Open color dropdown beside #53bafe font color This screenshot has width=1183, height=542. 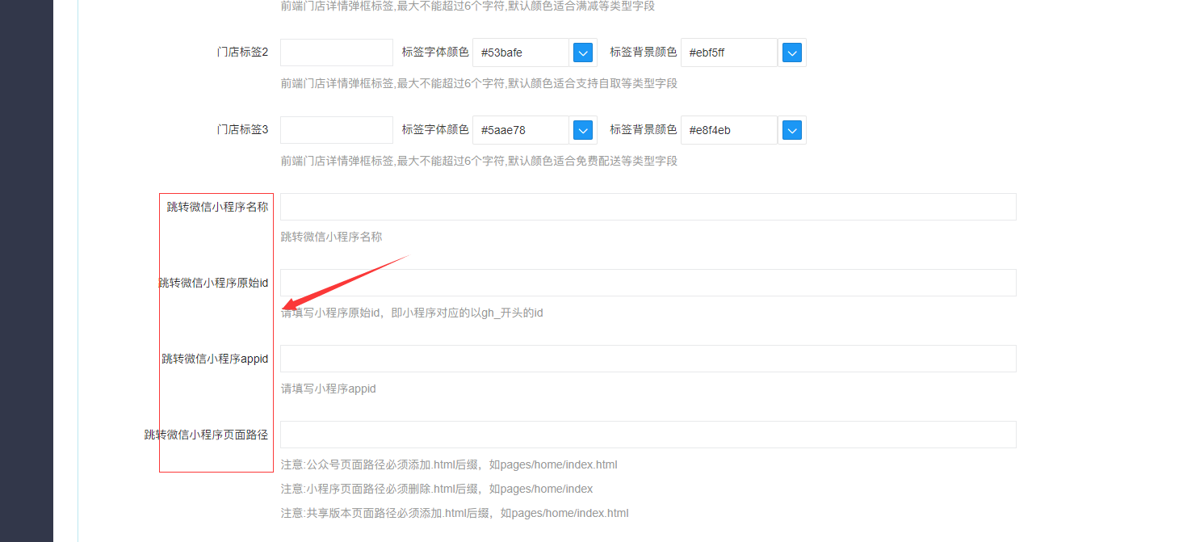[x=583, y=53]
